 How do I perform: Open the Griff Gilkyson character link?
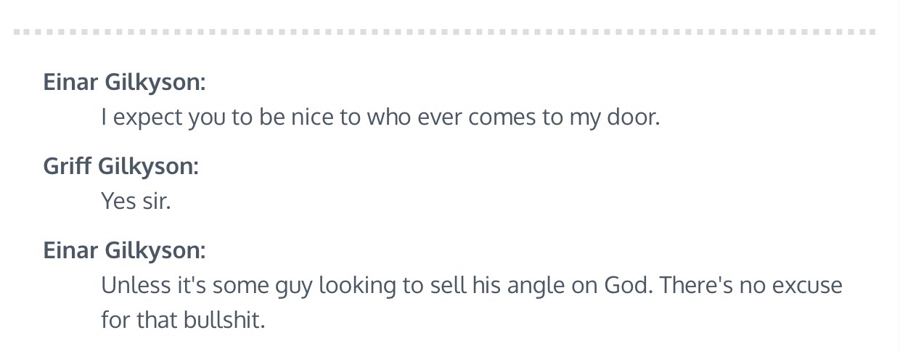coord(120,166)
